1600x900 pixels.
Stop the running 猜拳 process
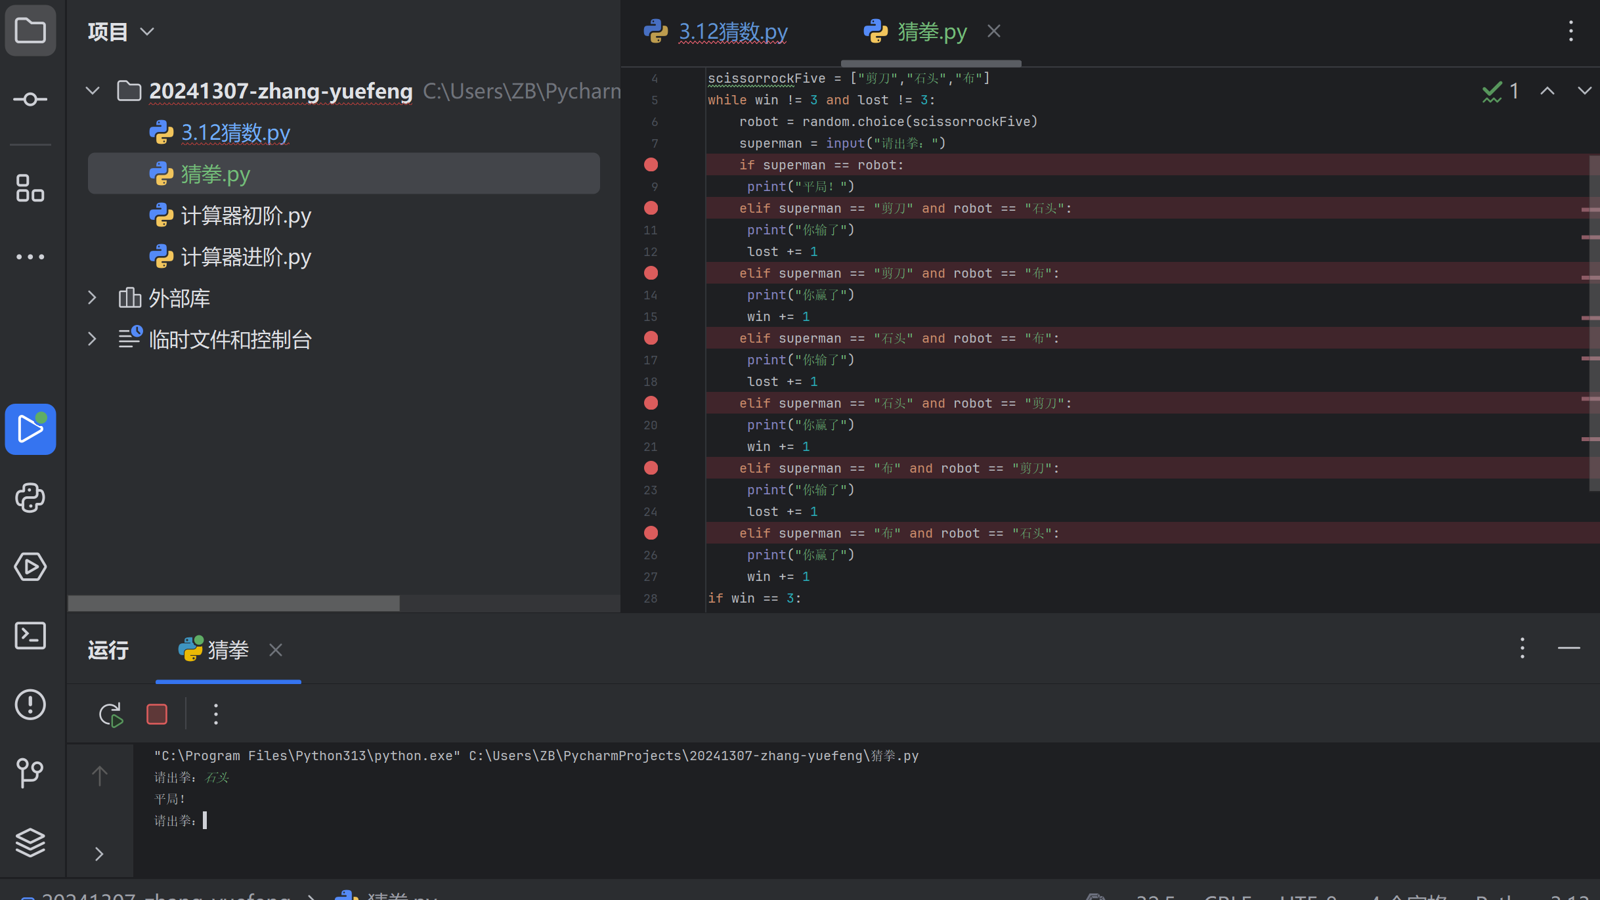[x=157, y=714]
